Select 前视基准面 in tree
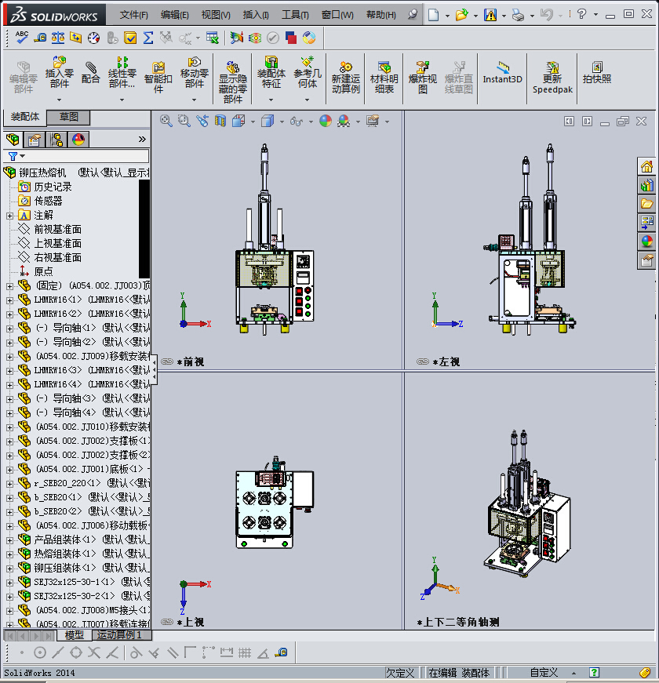Screen dimensions: 659x683 click(x=57, y=229)
